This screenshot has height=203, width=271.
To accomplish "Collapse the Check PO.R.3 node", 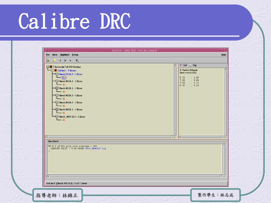I will (57, 74).
